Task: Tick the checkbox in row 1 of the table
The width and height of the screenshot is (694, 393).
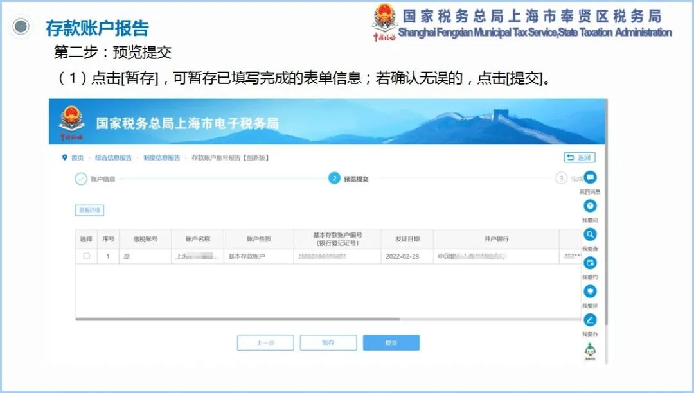Action: coord(86,256)
